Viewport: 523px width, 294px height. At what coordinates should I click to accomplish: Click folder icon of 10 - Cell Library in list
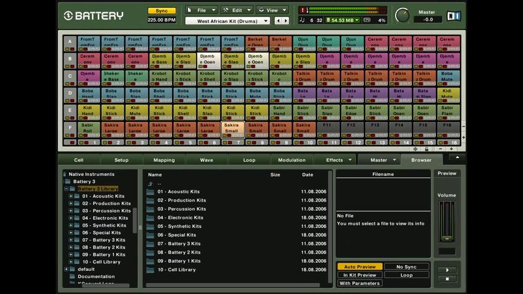(150, 270)
